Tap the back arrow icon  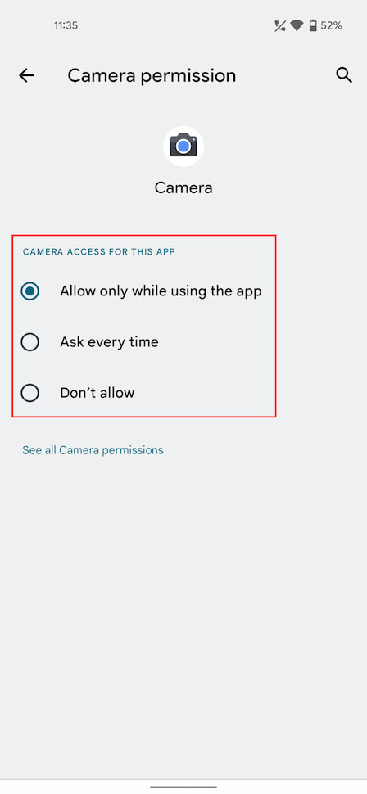[26, 75]
